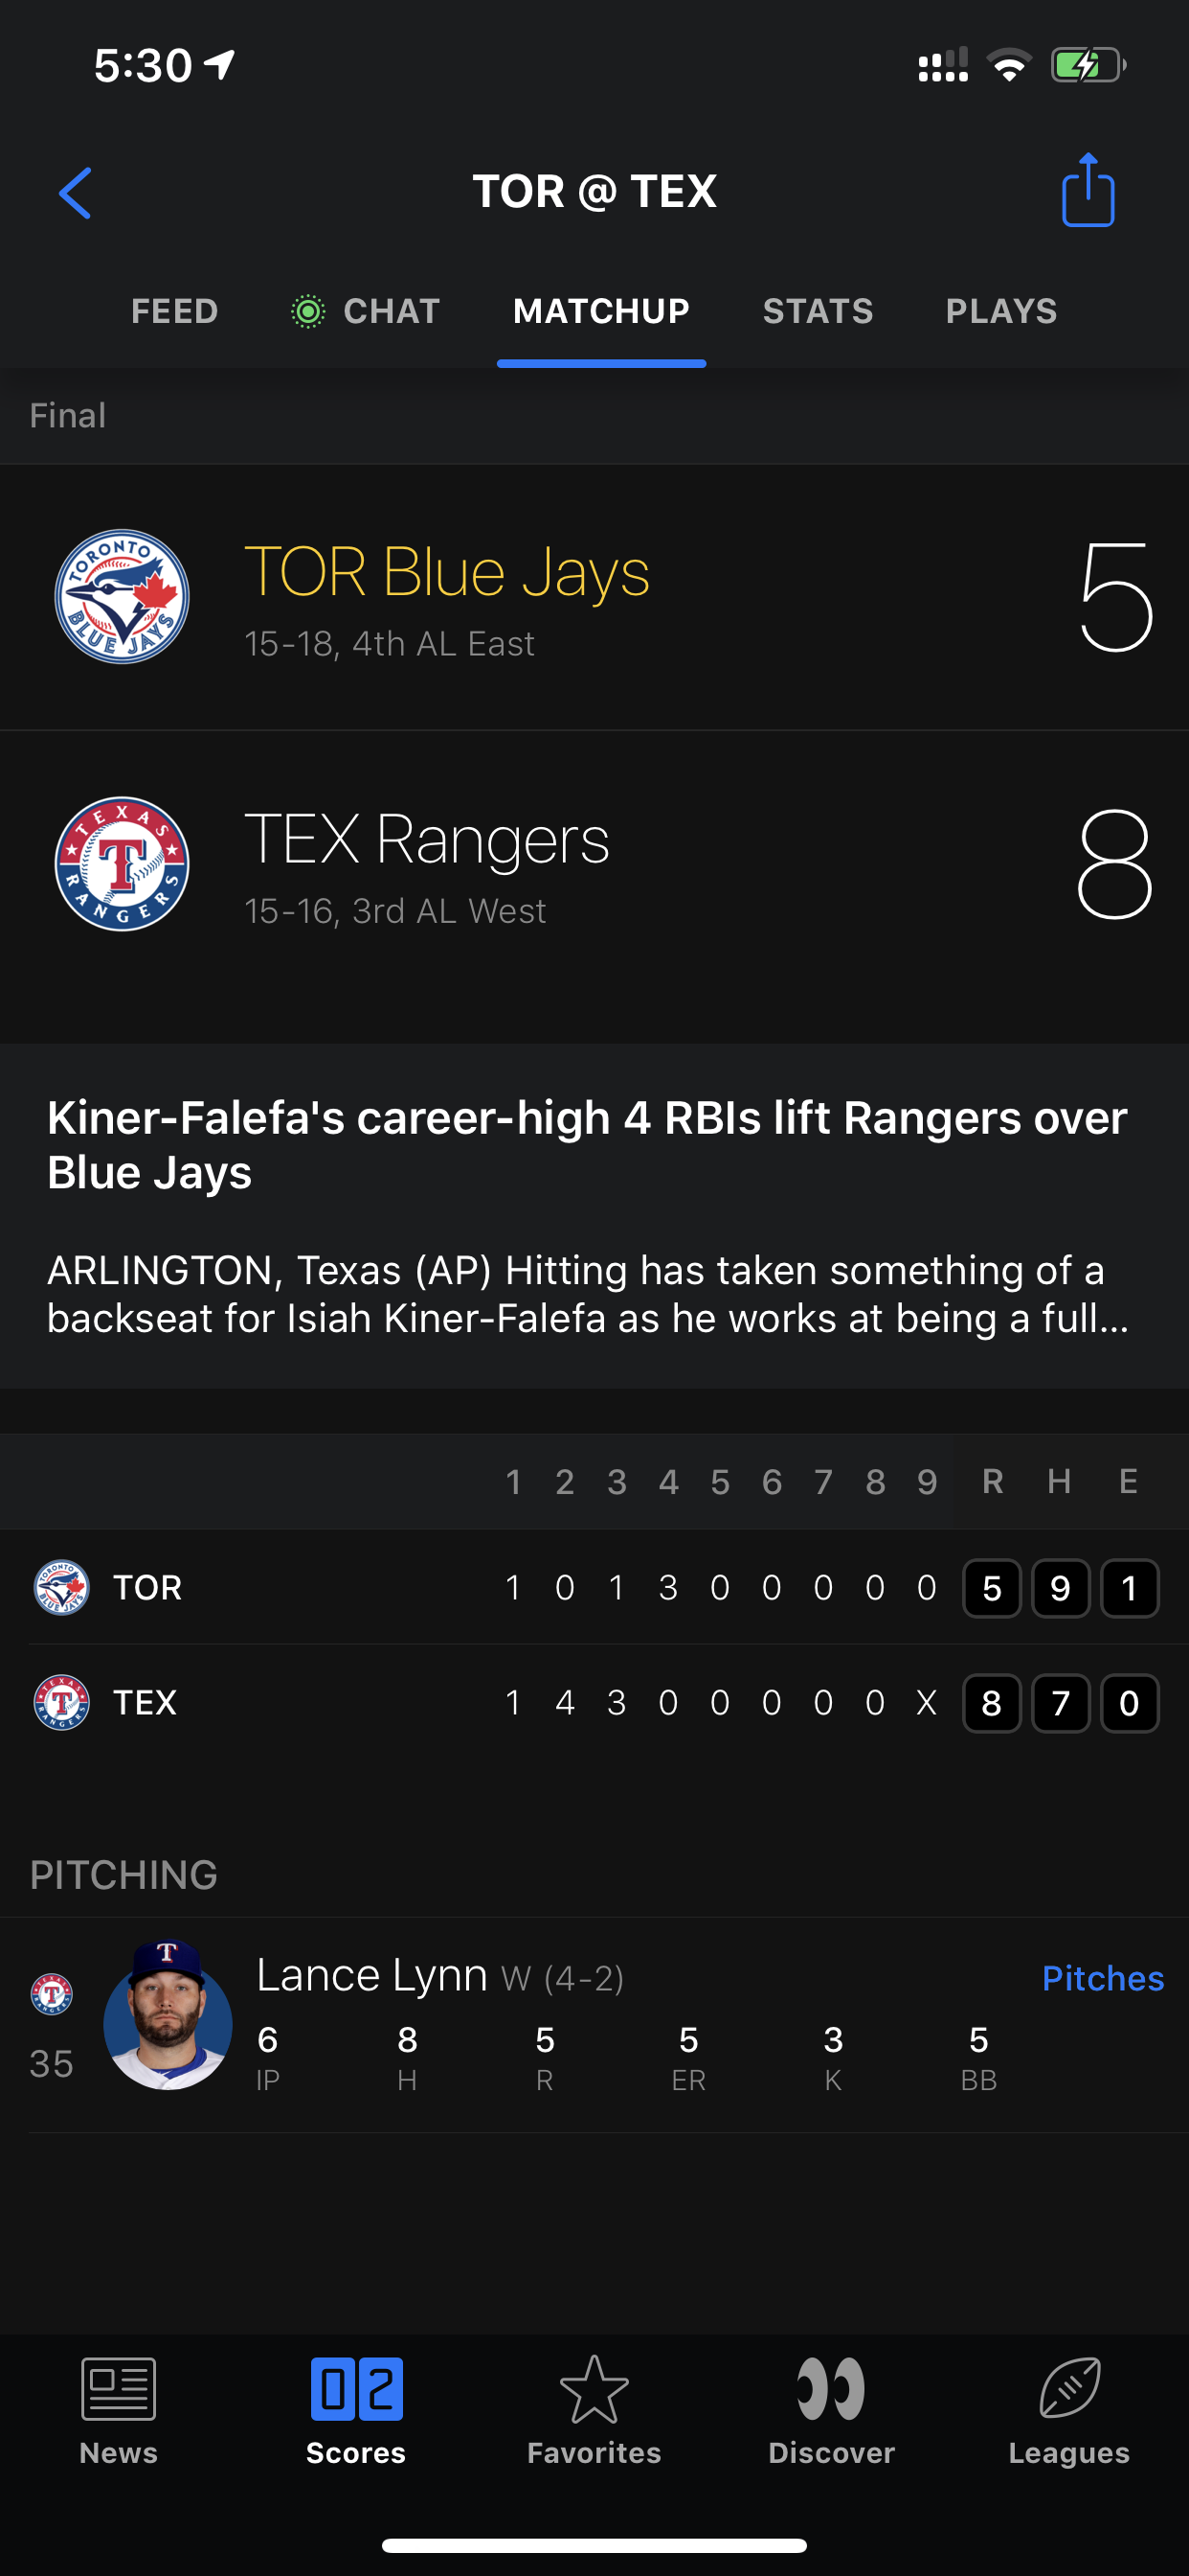Tap the back arrow icon
This screenshot has width=1189, height=2576.
click(76, 192)
